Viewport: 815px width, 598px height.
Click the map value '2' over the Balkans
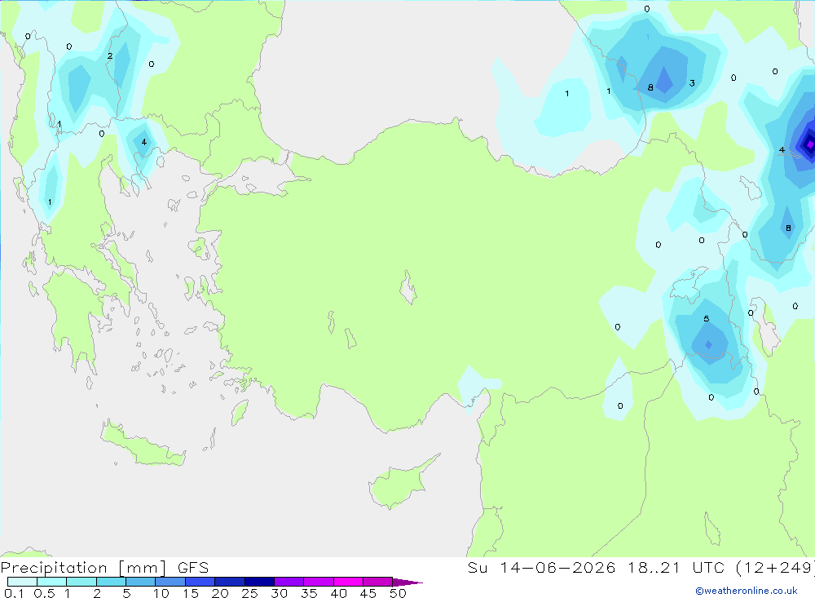(110, 55)
